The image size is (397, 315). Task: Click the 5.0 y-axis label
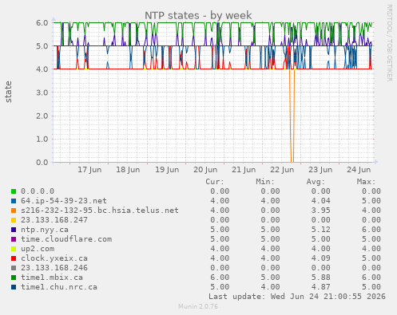pos(42,46)
